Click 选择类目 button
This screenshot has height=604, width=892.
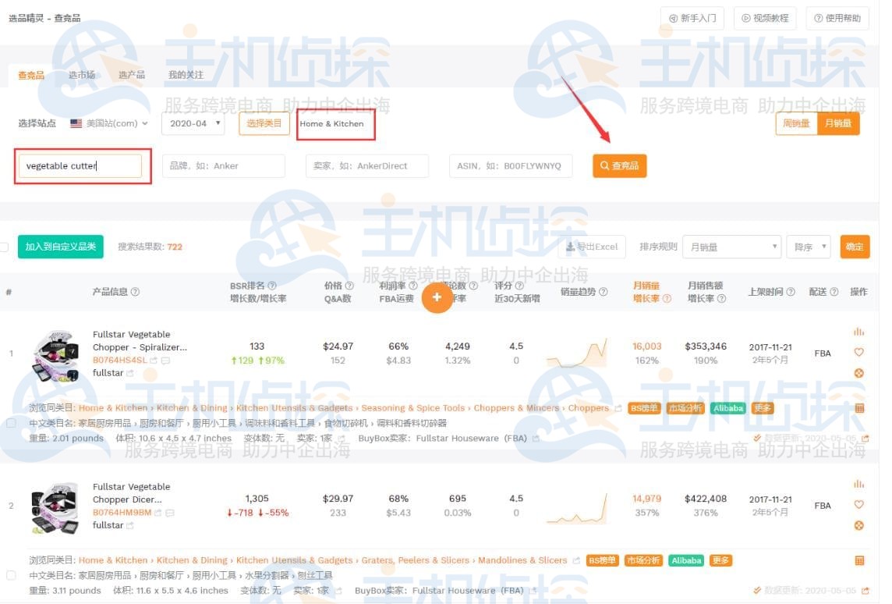(x=264, y=123)
